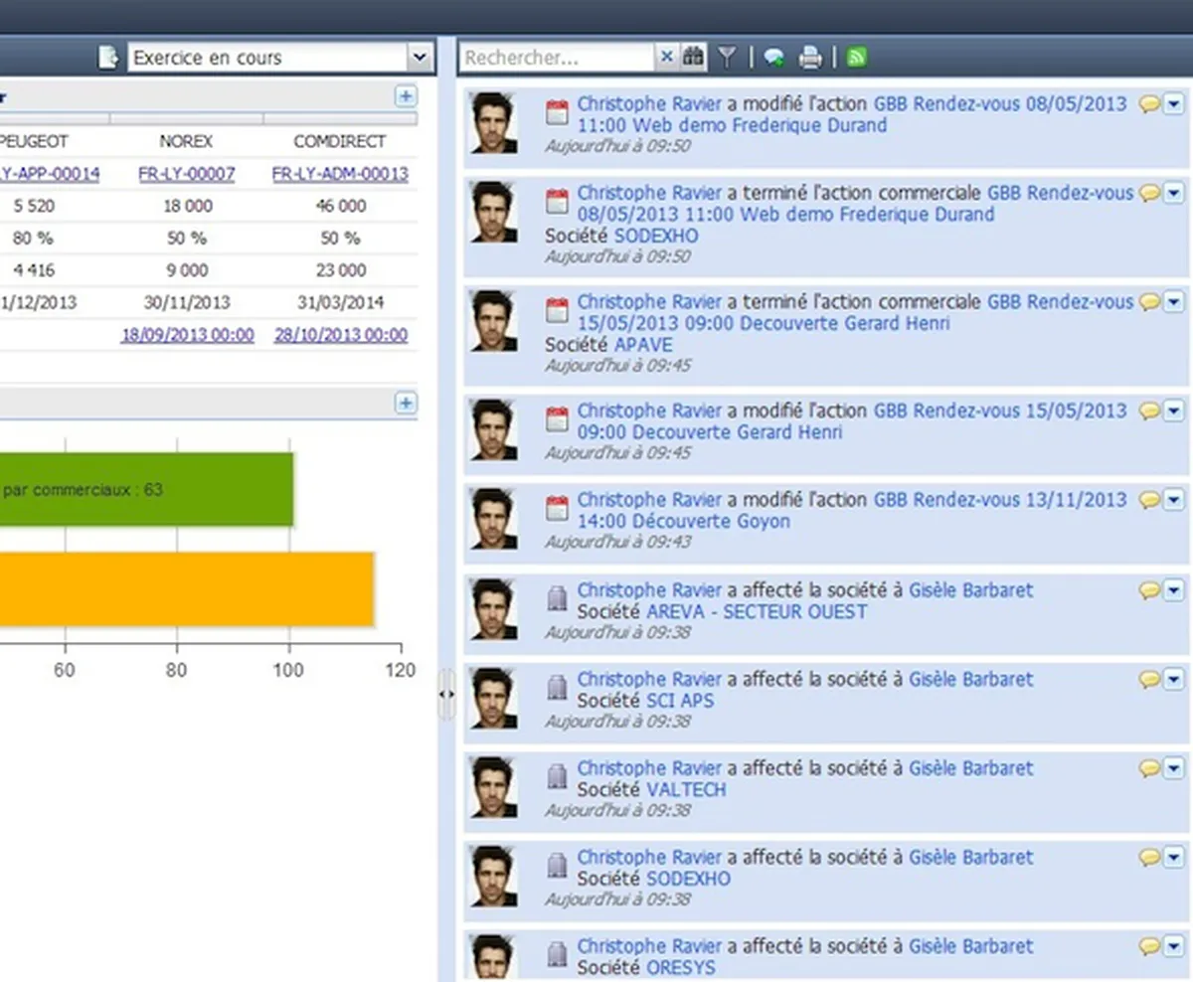Image resolution: width=1193 pixels, height=982 pixels.
Task: Open company link VALTECH
Action: 686,789
